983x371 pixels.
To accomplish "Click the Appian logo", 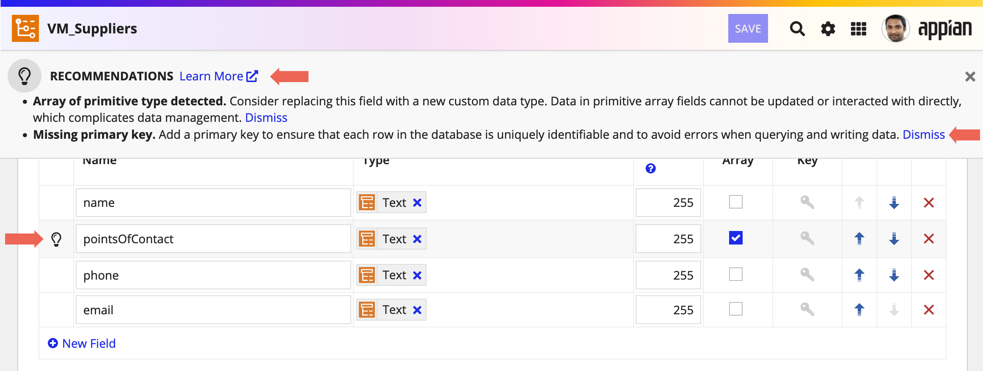I will tap(945, 29).
